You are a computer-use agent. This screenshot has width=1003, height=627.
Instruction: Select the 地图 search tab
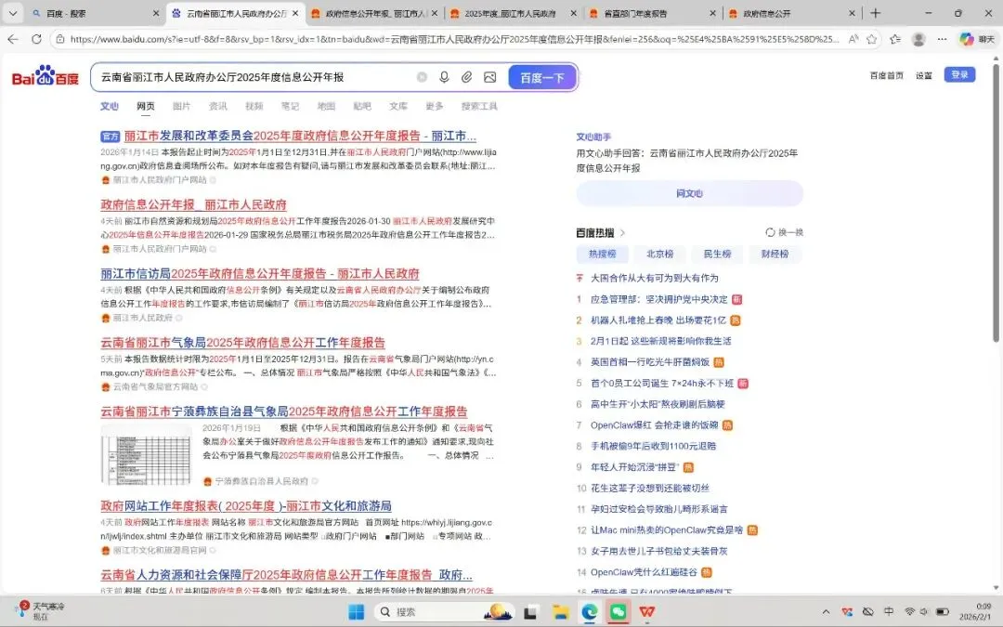coord(326,106)
